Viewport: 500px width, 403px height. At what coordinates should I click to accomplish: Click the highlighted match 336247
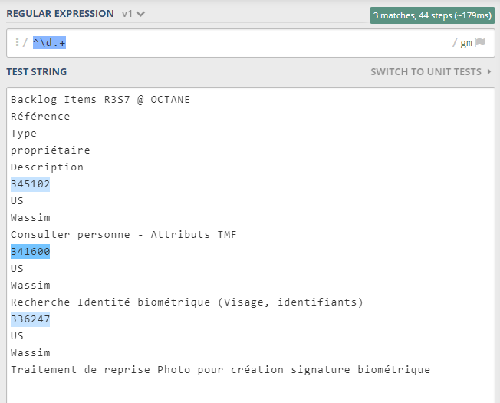click(30, 319)
